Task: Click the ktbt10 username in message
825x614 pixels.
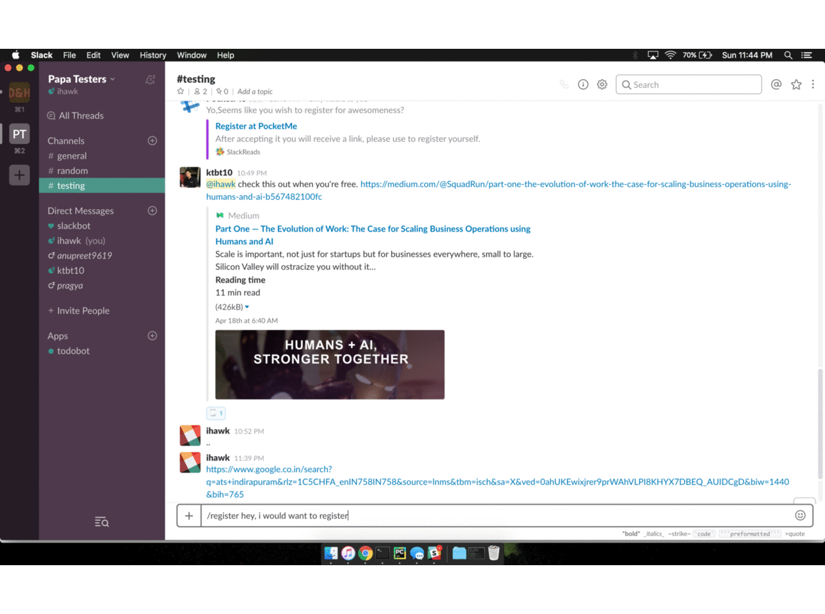Action: click(219, 173)
